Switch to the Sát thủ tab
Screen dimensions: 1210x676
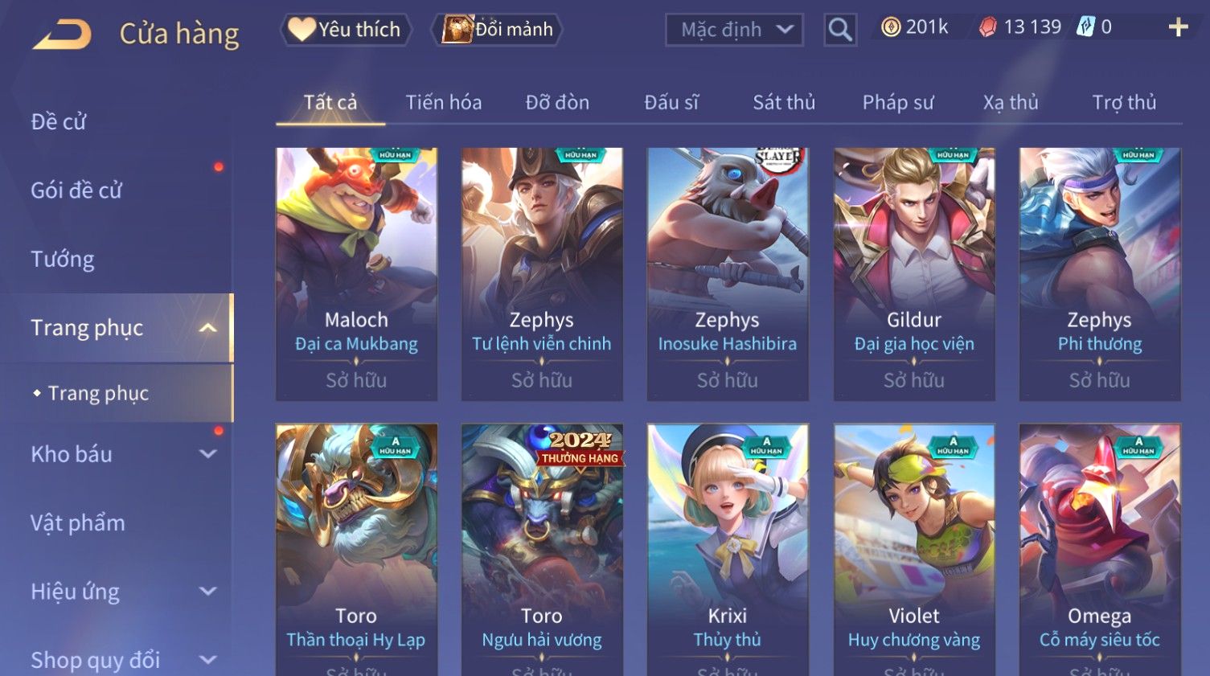click(x=784, y=103)
